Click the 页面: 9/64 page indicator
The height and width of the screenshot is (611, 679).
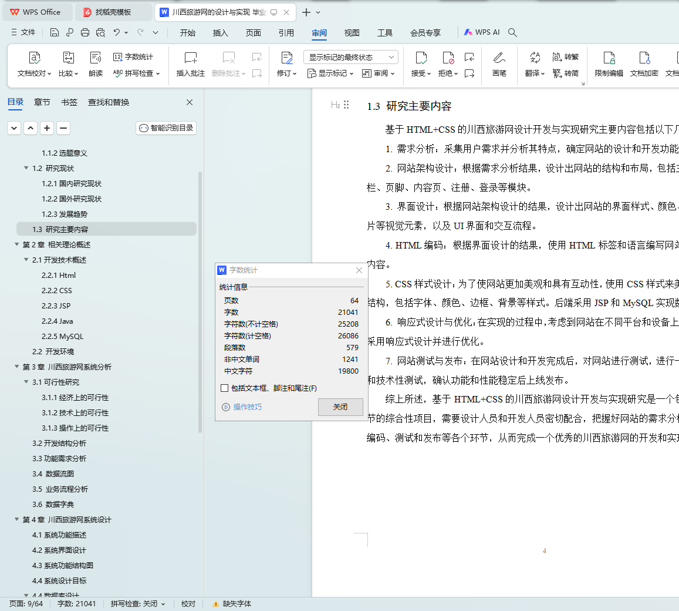(26, 603)
